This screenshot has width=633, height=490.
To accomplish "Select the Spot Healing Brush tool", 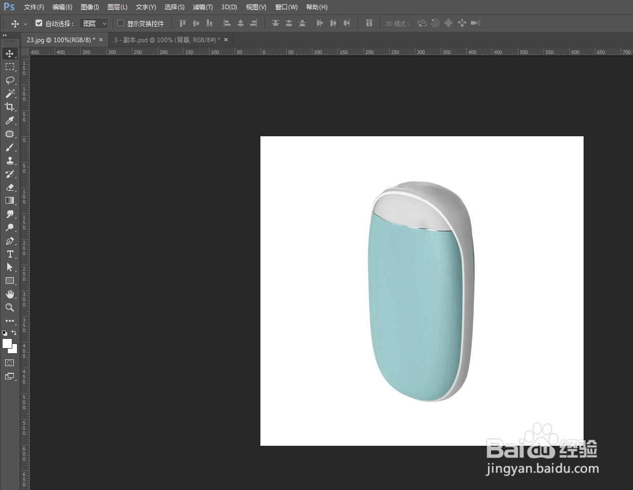I will coord(10,134).
